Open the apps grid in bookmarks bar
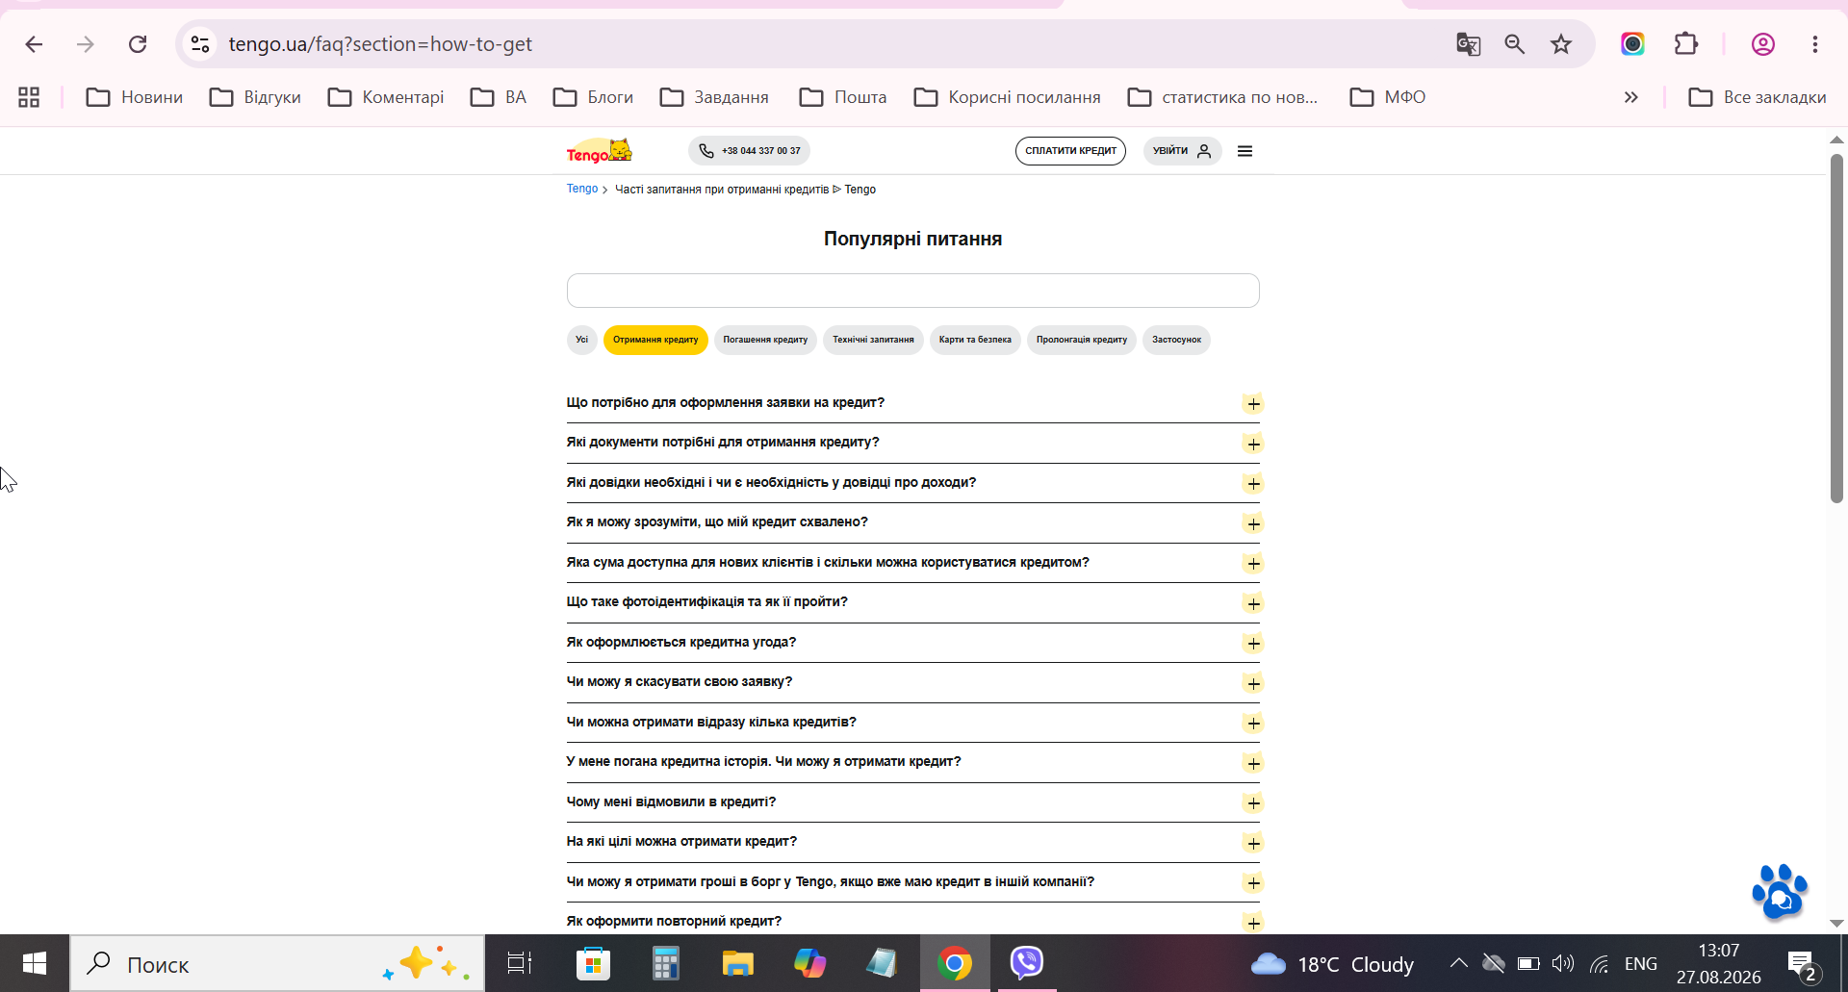Viewport: 1848px width, 992px height. click(29, 97)
